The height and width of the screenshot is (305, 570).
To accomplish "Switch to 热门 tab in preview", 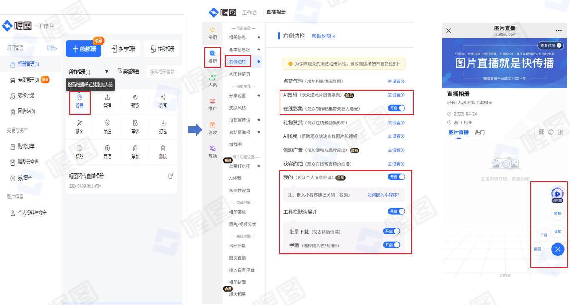I will (480, 133).
